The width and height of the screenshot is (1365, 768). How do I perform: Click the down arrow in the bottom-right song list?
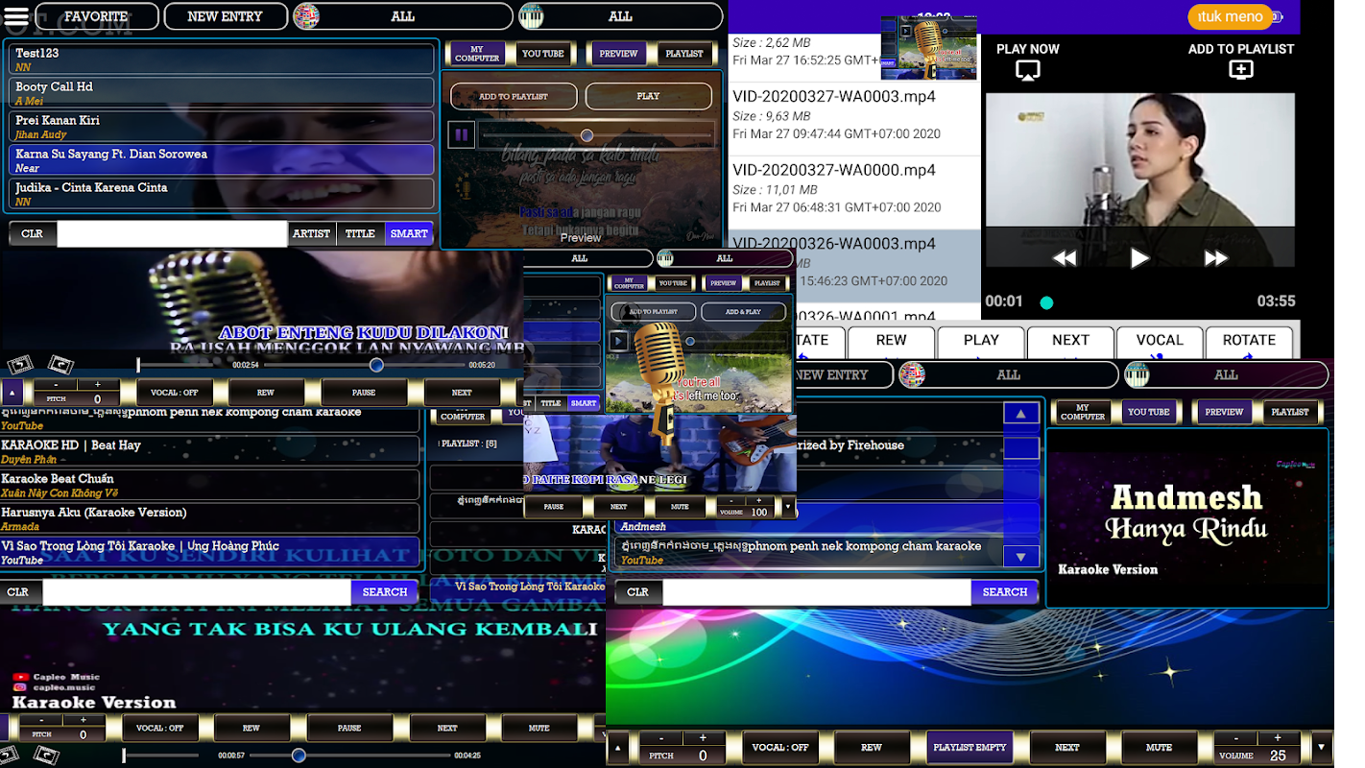[1021, 557]
